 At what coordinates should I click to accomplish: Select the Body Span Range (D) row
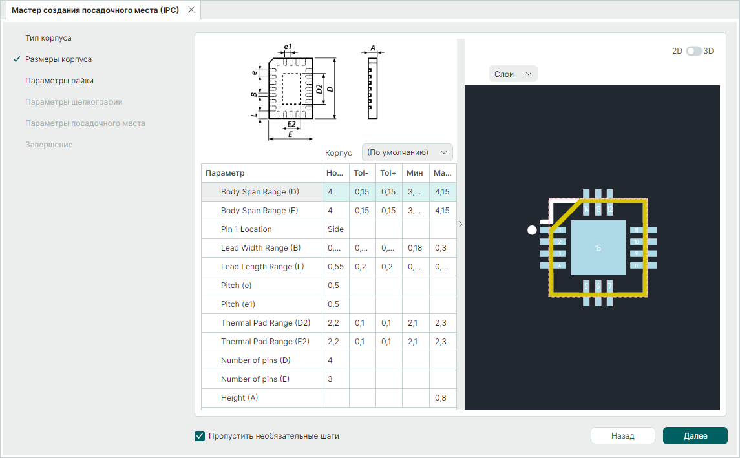[260, 192]
